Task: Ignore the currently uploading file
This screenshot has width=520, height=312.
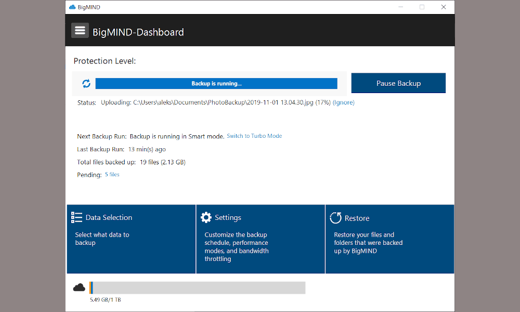Action: (344, 102)
